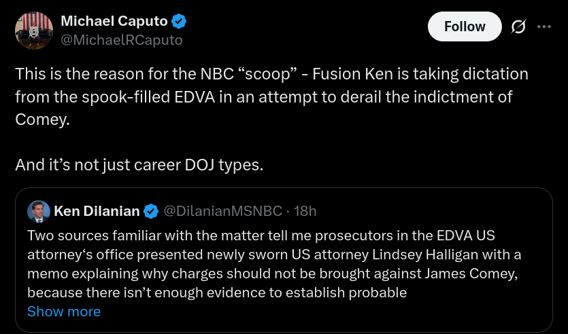Follow Michael Caputo's account
The width and height of the screenshot is (568, 334).
pos(465,26)
